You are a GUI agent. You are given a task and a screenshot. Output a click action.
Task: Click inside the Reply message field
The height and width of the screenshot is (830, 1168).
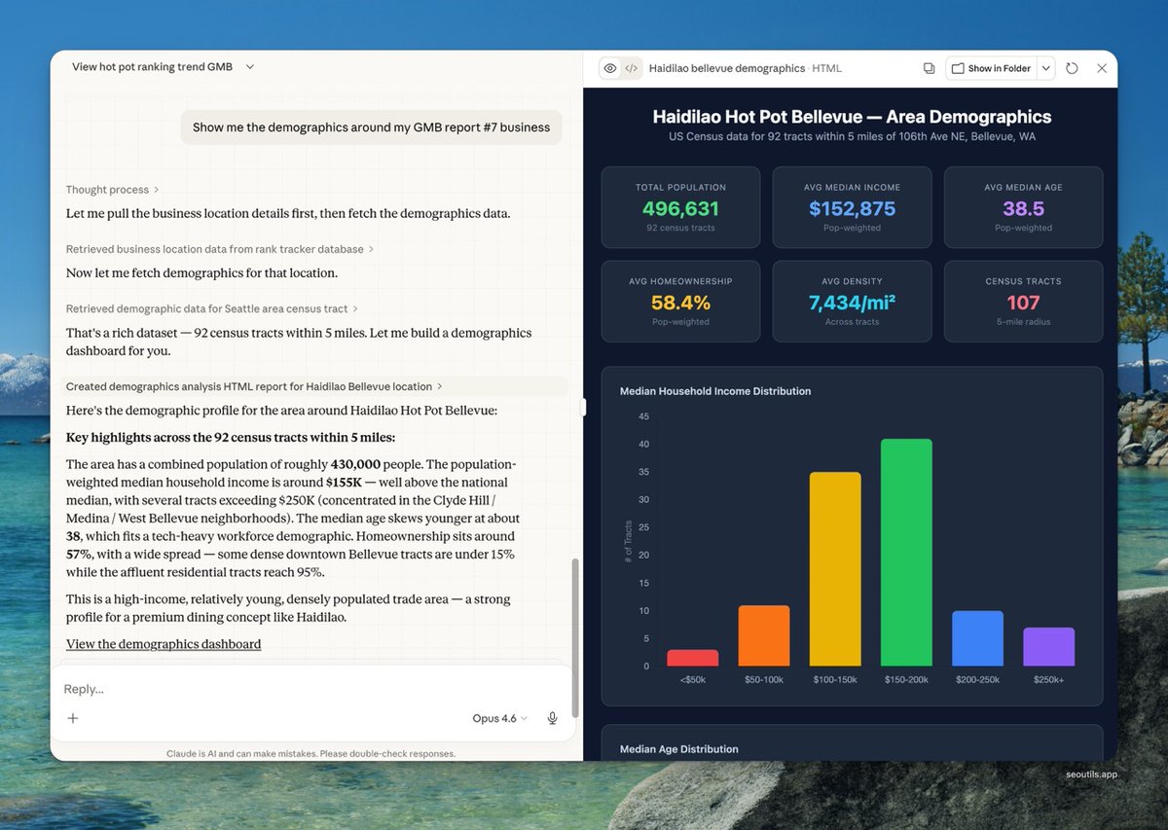pyautogui.click(x=292, y=688)
